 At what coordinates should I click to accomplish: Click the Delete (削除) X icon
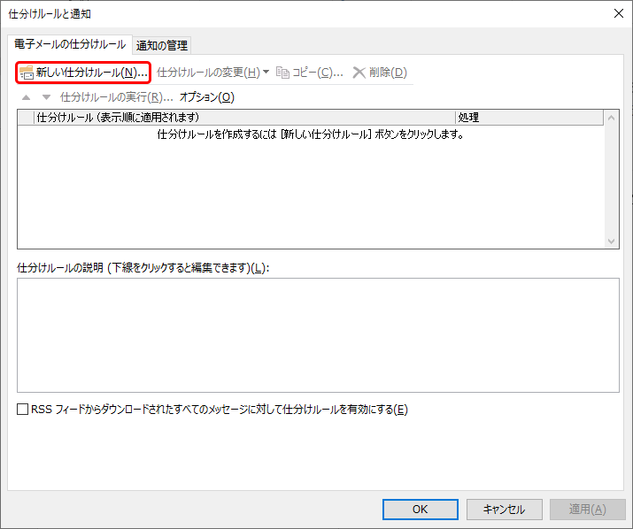coord(359,73)
